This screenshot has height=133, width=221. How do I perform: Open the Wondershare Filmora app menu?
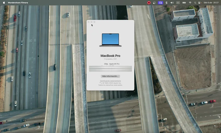pyautogui.click(x=18, y=3)
